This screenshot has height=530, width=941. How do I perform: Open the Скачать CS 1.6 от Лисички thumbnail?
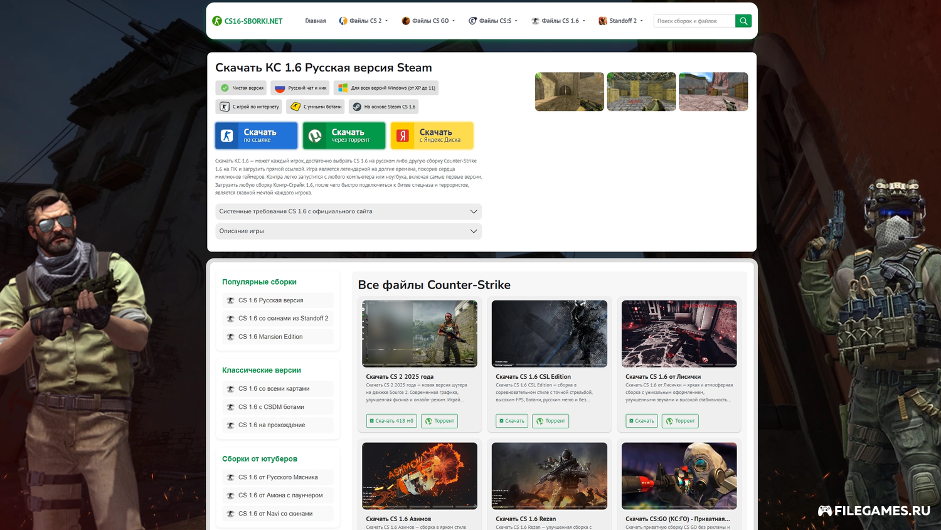tap(679, 334)
